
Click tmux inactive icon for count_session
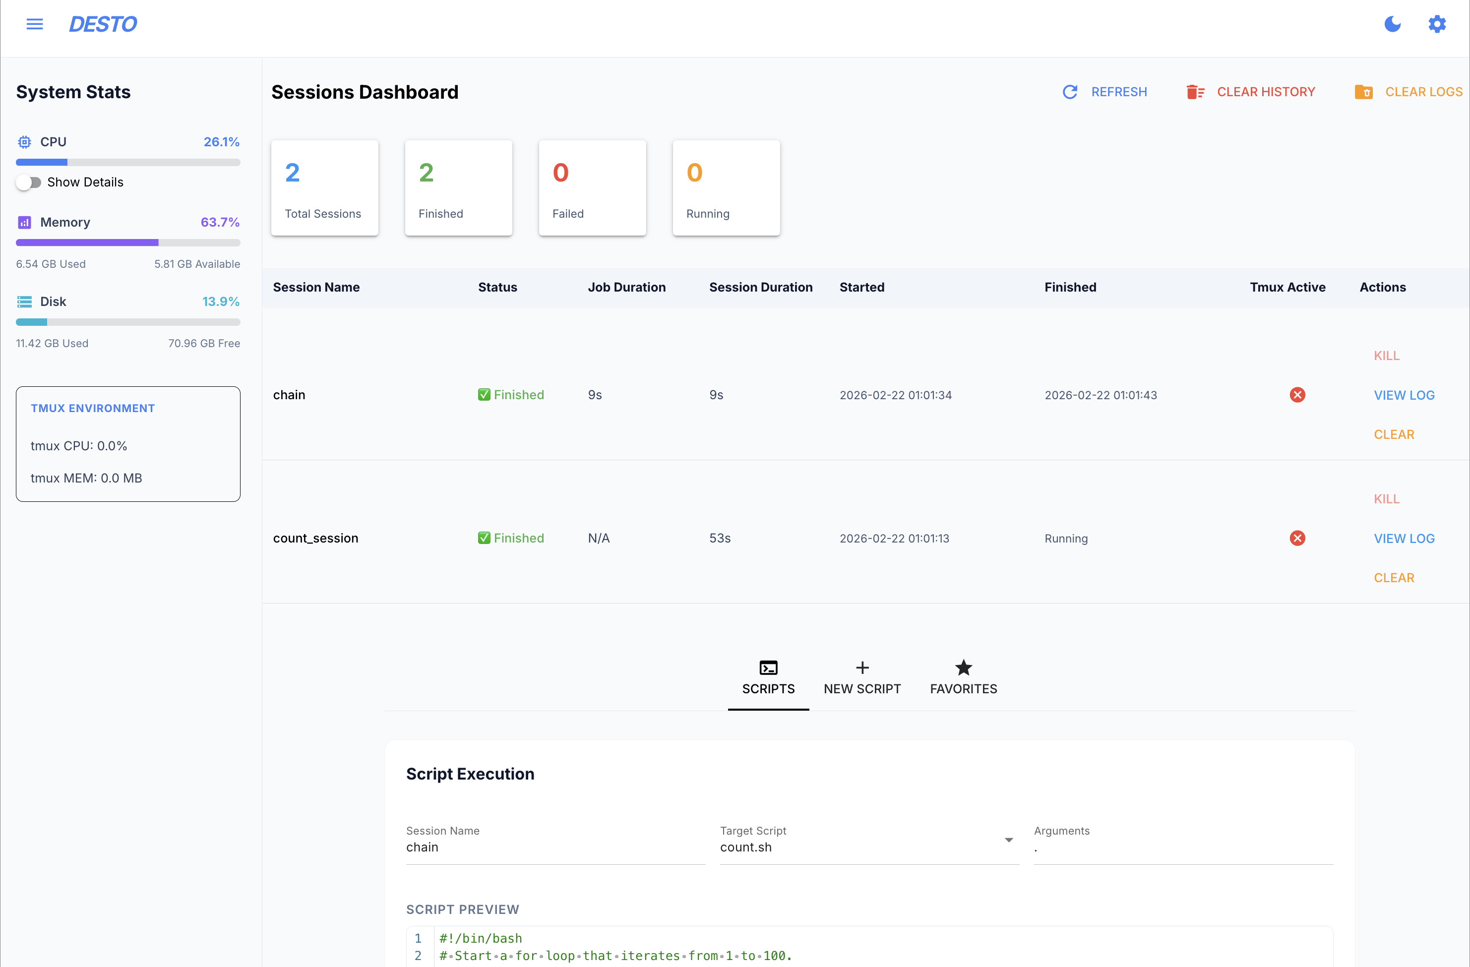(x=1297, y=538)
